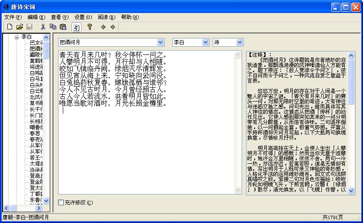Click the Open folder toolbar icon
This screenshot has width=363, height=223.
click(19, 27)
